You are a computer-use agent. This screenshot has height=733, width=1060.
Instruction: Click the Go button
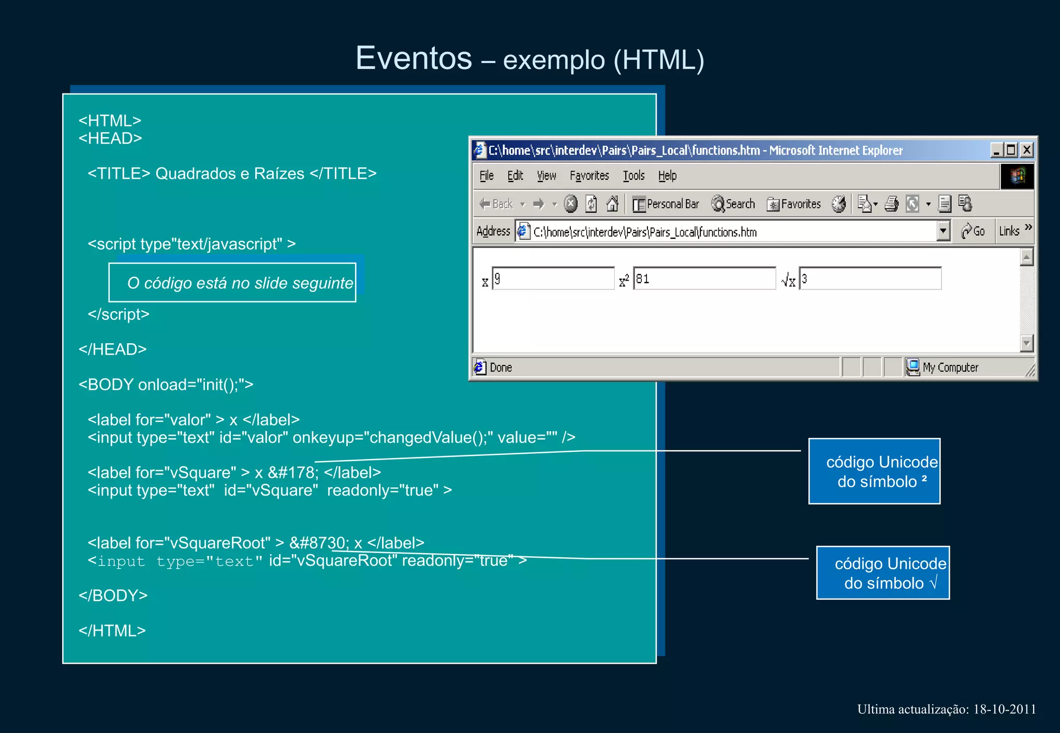[x=973, y=231]
